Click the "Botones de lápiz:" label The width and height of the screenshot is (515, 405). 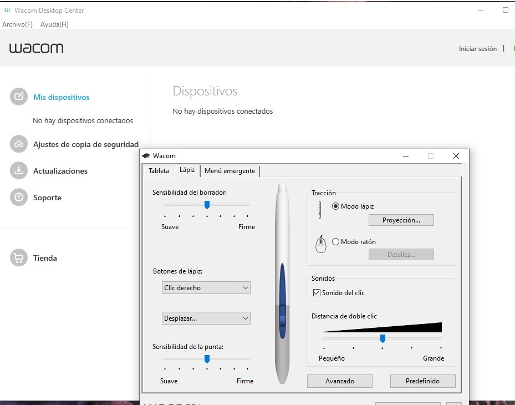pyautogui.click(x=177, y=271)
